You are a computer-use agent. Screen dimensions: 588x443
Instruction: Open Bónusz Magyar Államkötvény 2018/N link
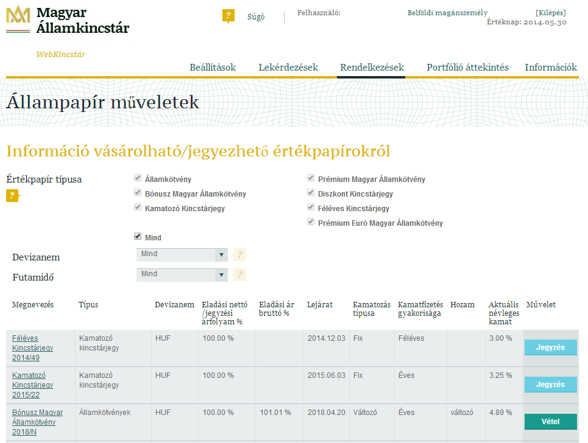click(37, 422)
